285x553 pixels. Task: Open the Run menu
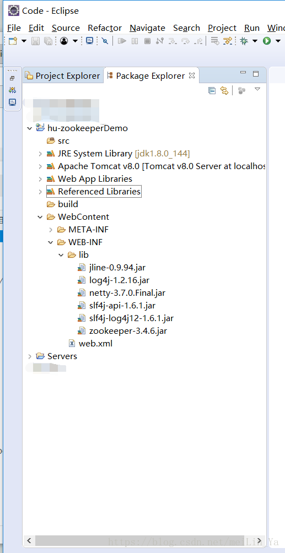(x=252, y=28)
